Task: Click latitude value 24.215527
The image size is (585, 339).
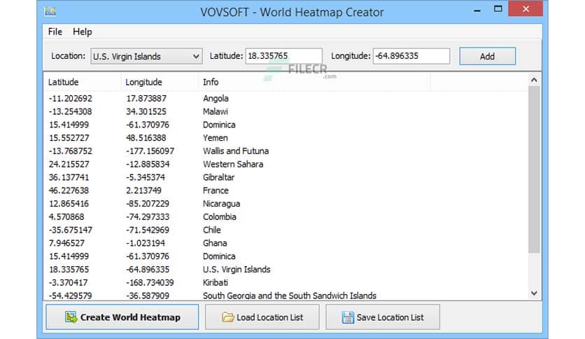Action: (x=69, y=165)
